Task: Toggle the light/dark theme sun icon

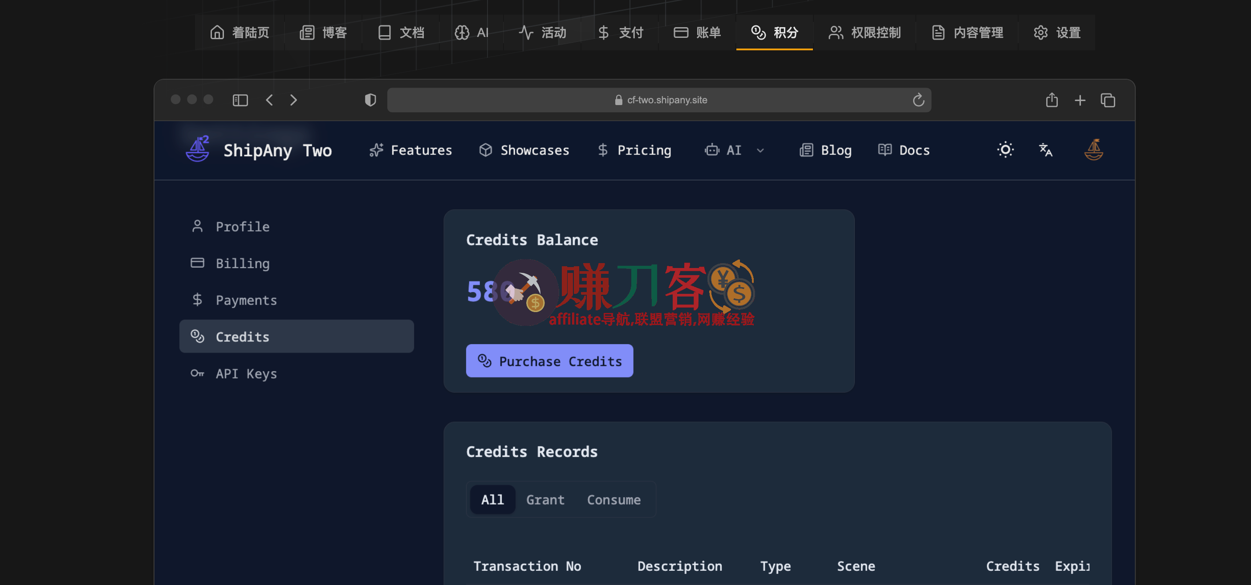Action: click(1006, 150)
